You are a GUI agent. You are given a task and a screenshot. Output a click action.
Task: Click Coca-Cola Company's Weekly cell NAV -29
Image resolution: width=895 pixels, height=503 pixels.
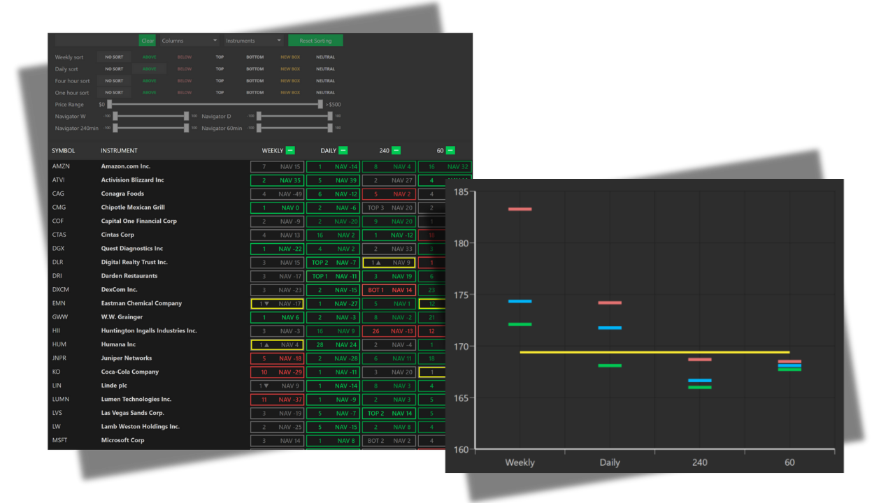coord(277,372)
